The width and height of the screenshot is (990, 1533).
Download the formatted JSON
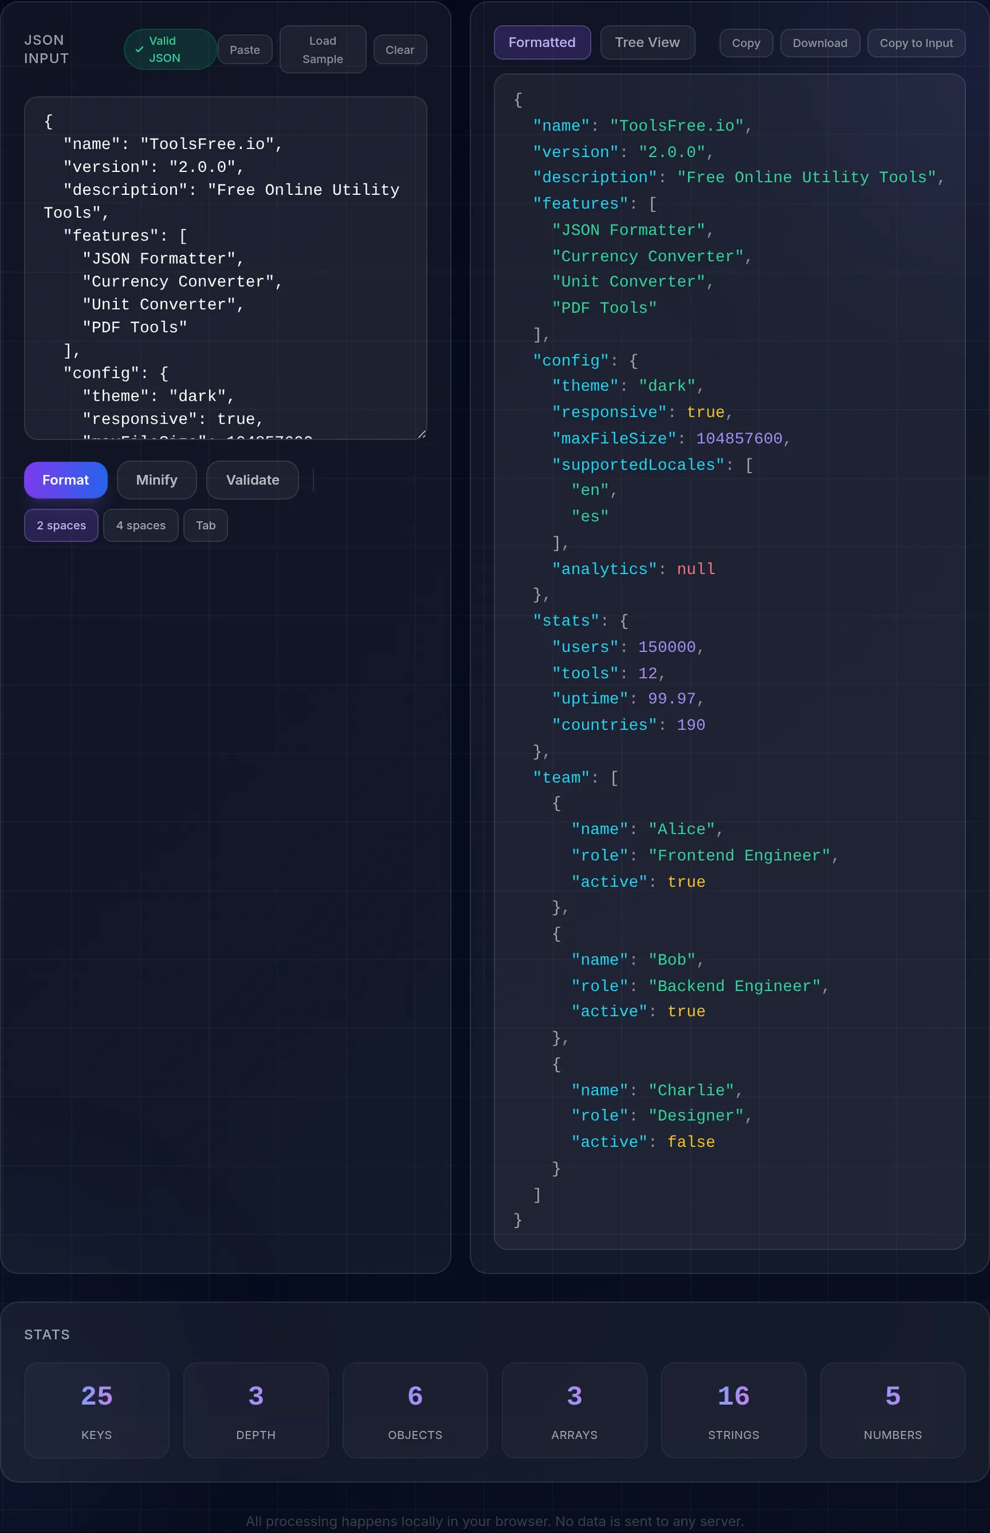820,43
